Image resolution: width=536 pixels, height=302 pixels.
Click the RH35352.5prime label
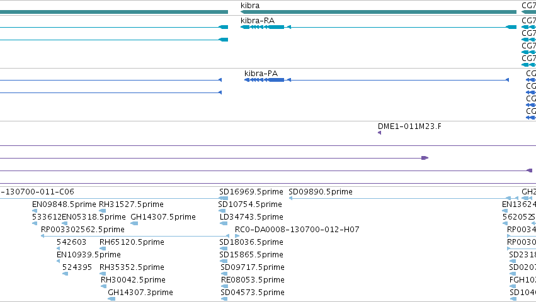(x=132, y=267)
